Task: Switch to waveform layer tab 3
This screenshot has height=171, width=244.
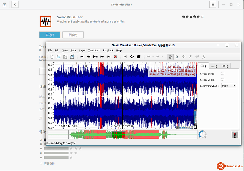Action: pos(226,66)
